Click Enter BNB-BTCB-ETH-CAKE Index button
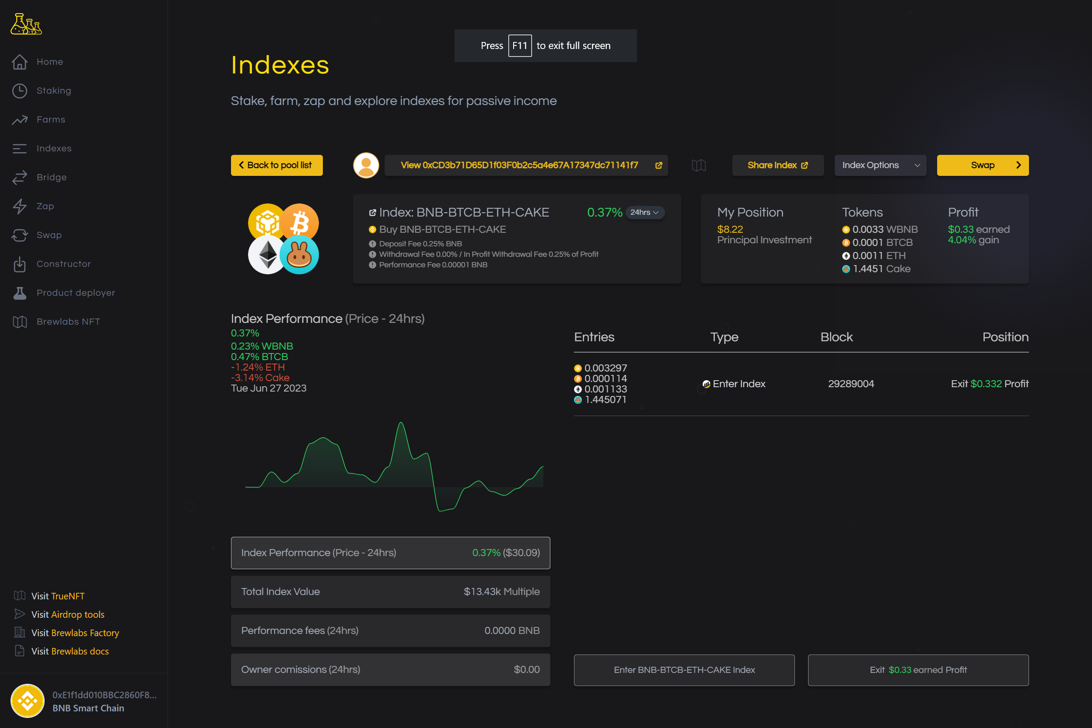This screenshot has height=728, width=1092. [x=684, y=670]
